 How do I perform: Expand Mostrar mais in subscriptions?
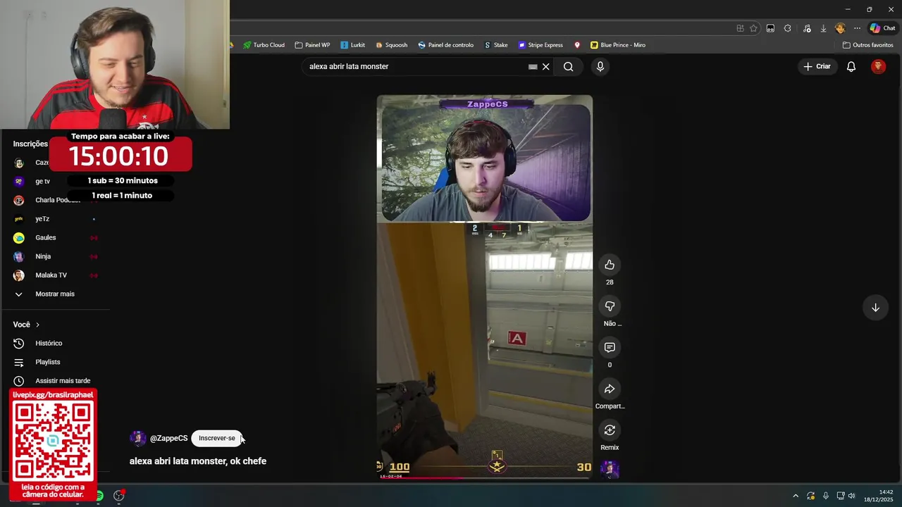click(x=54, y=294)
